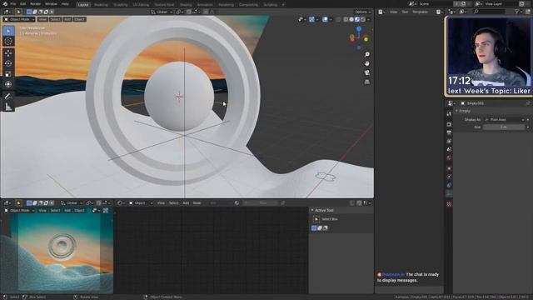The height and width of the screenshot is (300, 533).
Task: Open the pivot point dropdown
Action: coord(180,12)
